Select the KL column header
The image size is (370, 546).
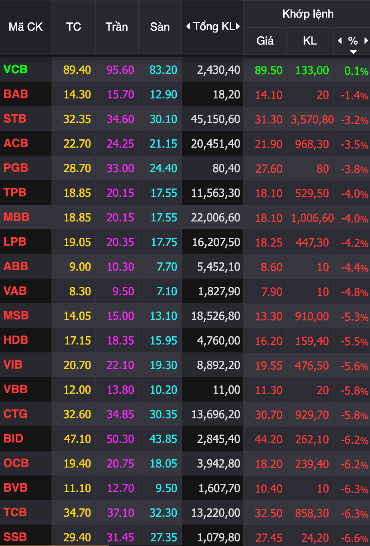click(310, 41)
